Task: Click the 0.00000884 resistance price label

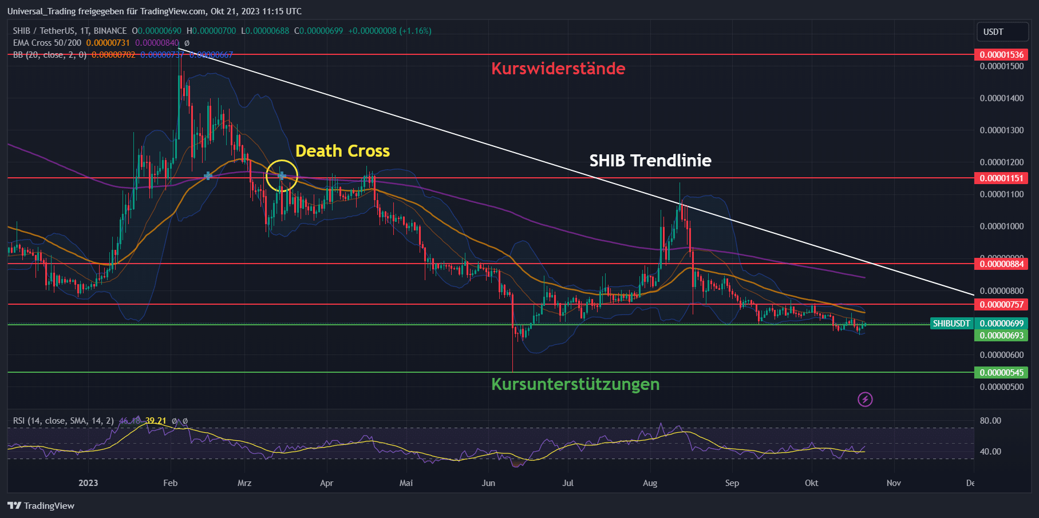Action: coord(1001,264)
